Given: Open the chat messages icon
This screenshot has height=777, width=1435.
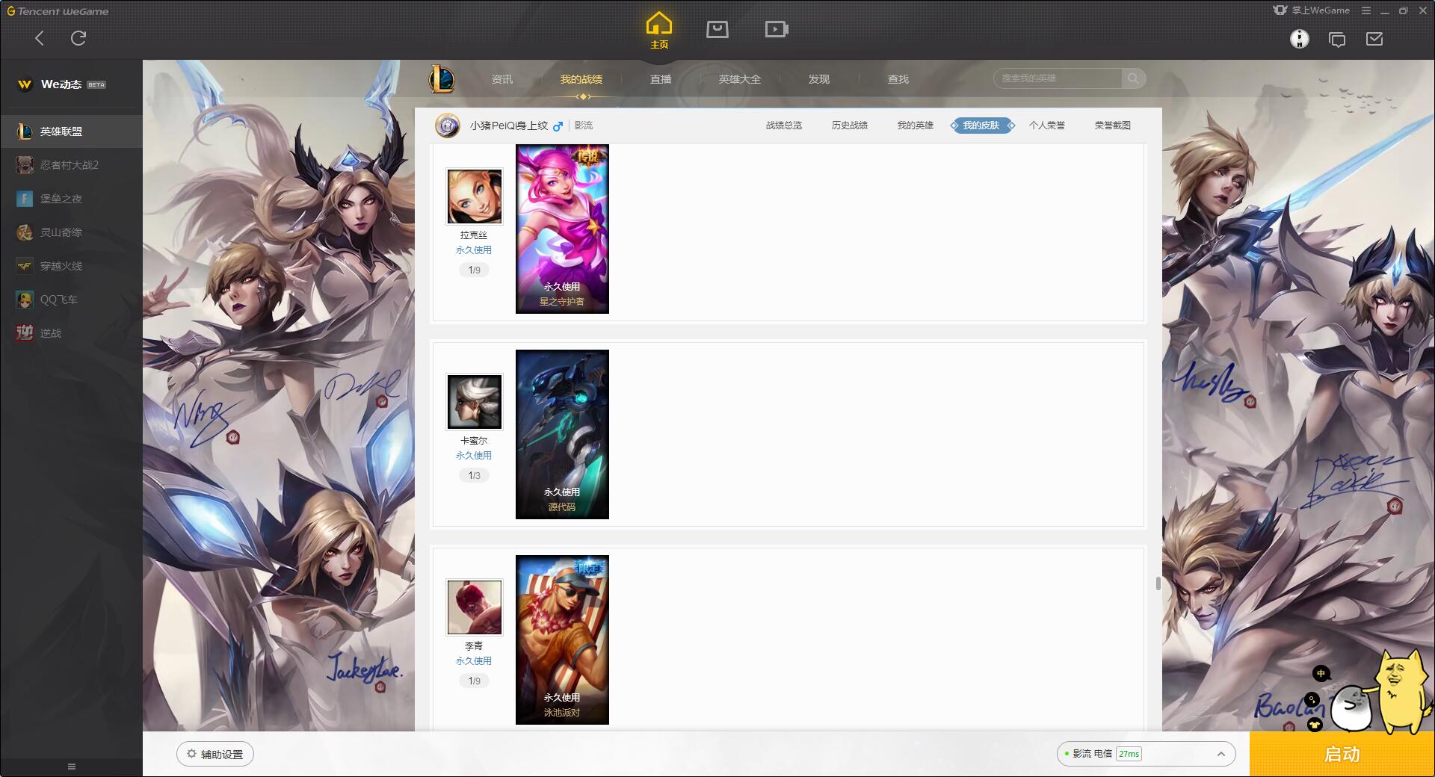Looking at the screenshot, I should pos(1337,40).
